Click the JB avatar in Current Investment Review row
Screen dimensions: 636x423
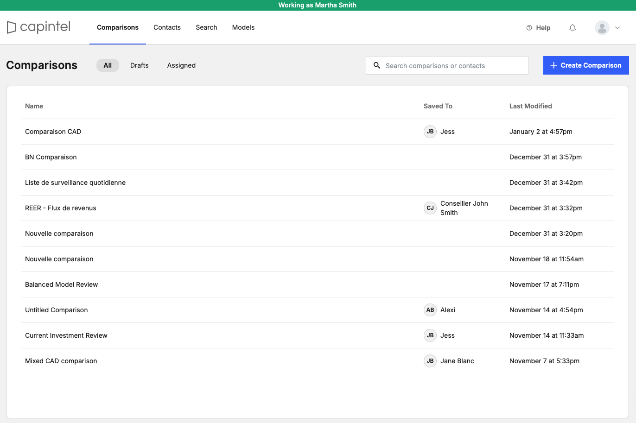pyautogui.click(x=430, y=335)
